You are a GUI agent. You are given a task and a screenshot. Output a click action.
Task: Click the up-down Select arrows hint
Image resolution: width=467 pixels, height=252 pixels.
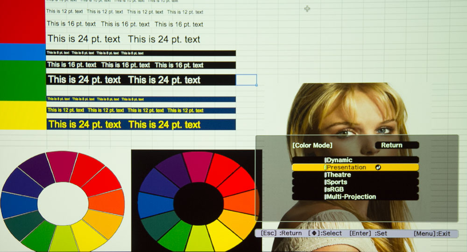(x=325, y=233)
